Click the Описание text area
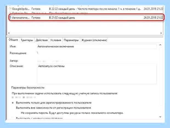The width and height of the screenshot is (170, 128). [x=97, y=74]
